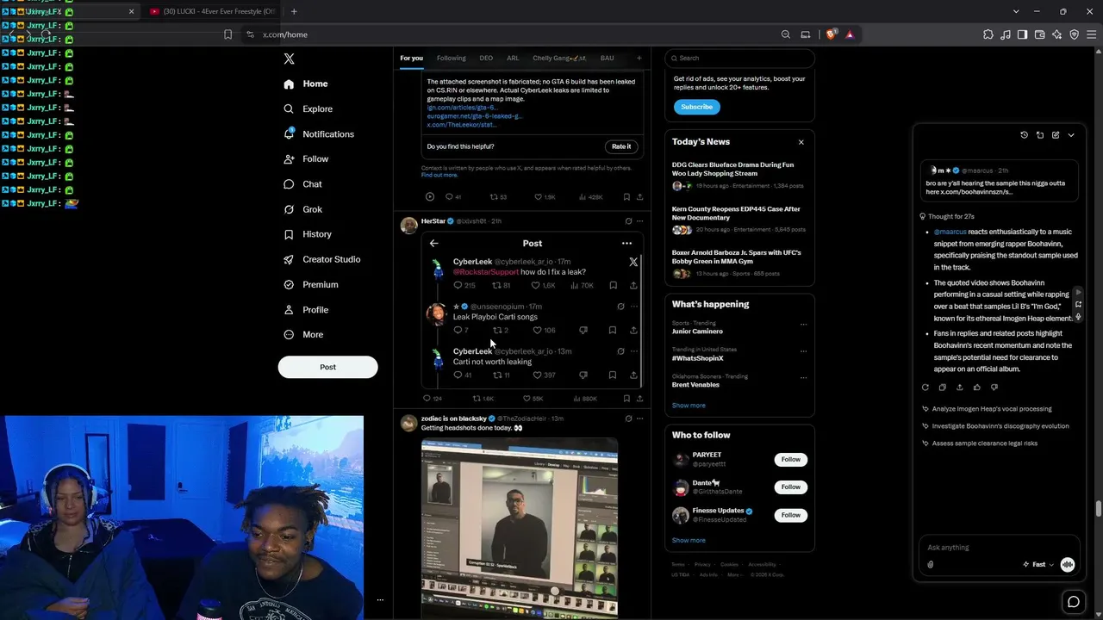This screenshot has width=1103, height=620.
Task: Open Chat from the sidebar
Action: (303, 184)
